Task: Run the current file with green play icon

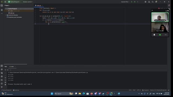Action: pos(132,2)
